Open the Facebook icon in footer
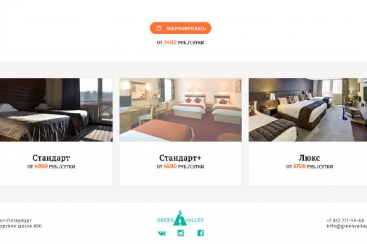The height and width of the screenshot is (244, 367). coord(201,233)
